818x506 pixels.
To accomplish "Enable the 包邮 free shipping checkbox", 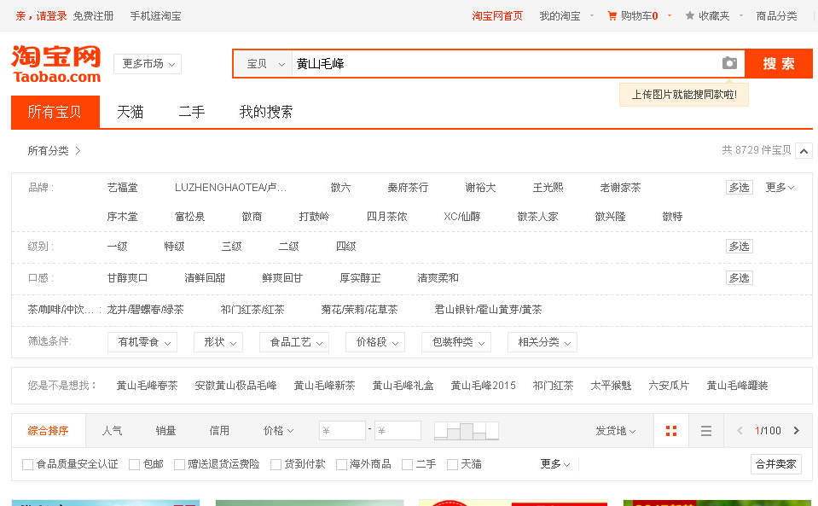I will coord(134,464).
